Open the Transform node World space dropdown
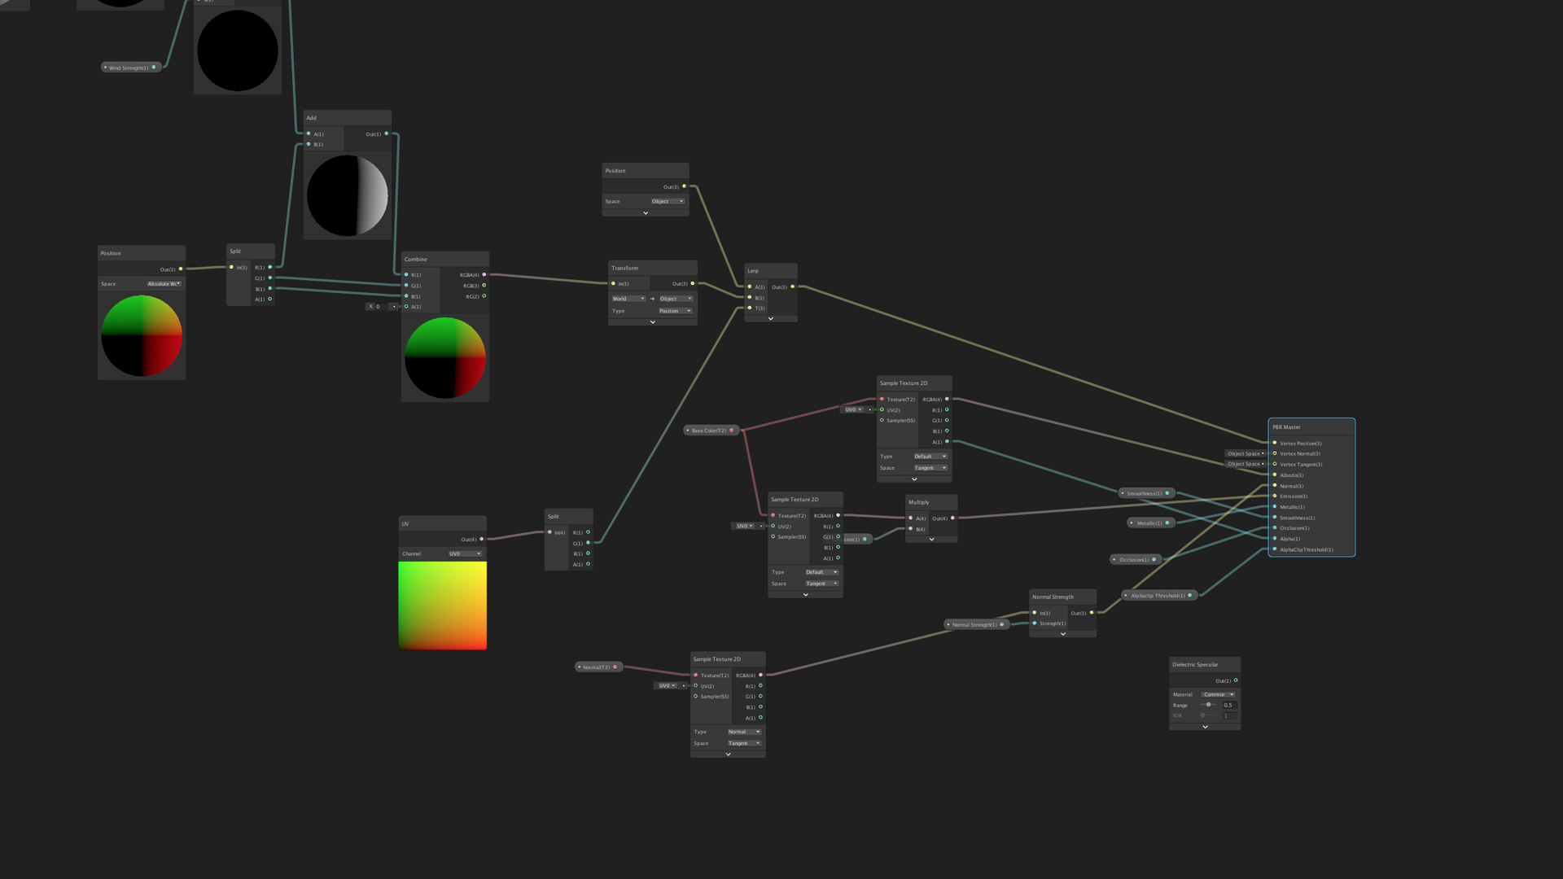Viewport: 1563px width, 879px height. (x=628, y=299)
